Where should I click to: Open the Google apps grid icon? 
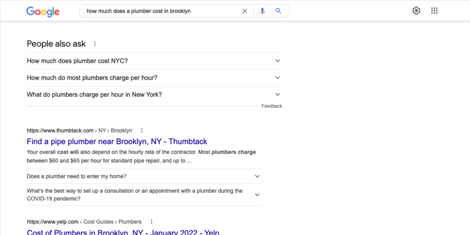pos(434,11)
